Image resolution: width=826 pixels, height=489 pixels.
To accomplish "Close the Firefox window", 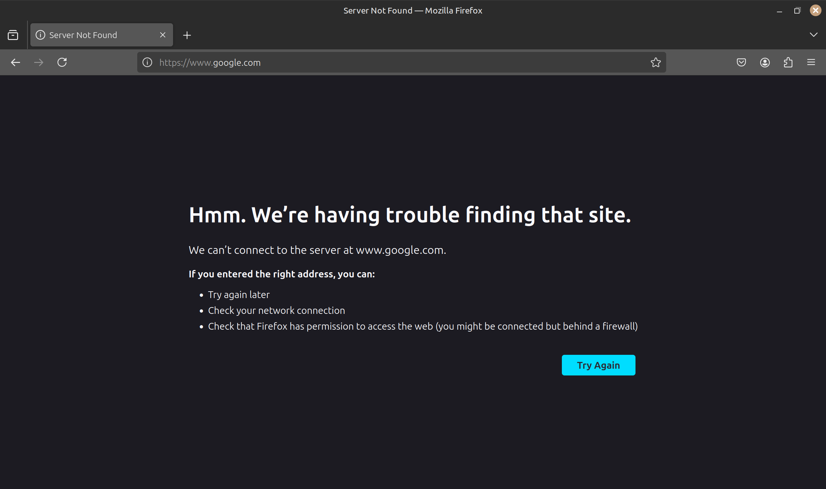I will click(x=815, y=11).
